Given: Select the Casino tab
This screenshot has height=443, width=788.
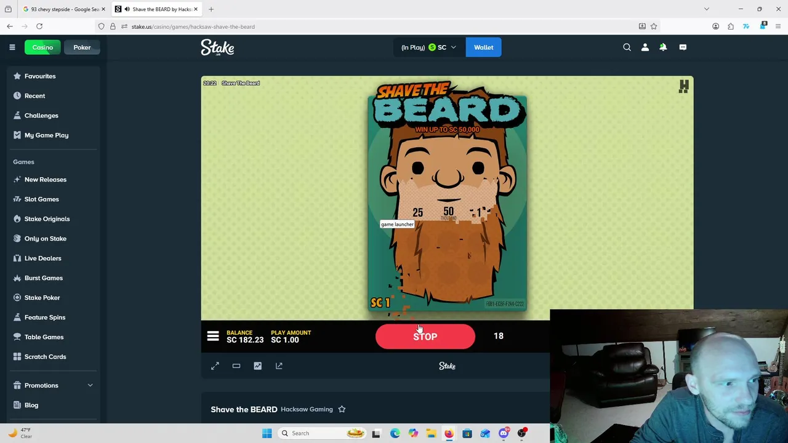Looking at the screenshot, I should tap(42, 47).
